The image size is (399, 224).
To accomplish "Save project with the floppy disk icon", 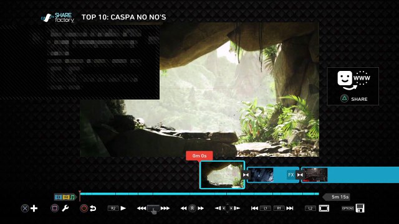I will (360, 208).
